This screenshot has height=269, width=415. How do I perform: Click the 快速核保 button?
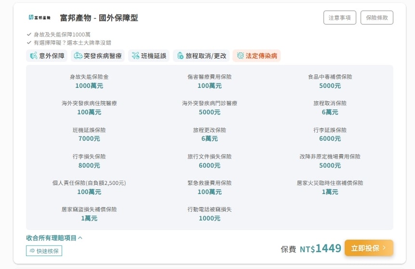(44, 251)
